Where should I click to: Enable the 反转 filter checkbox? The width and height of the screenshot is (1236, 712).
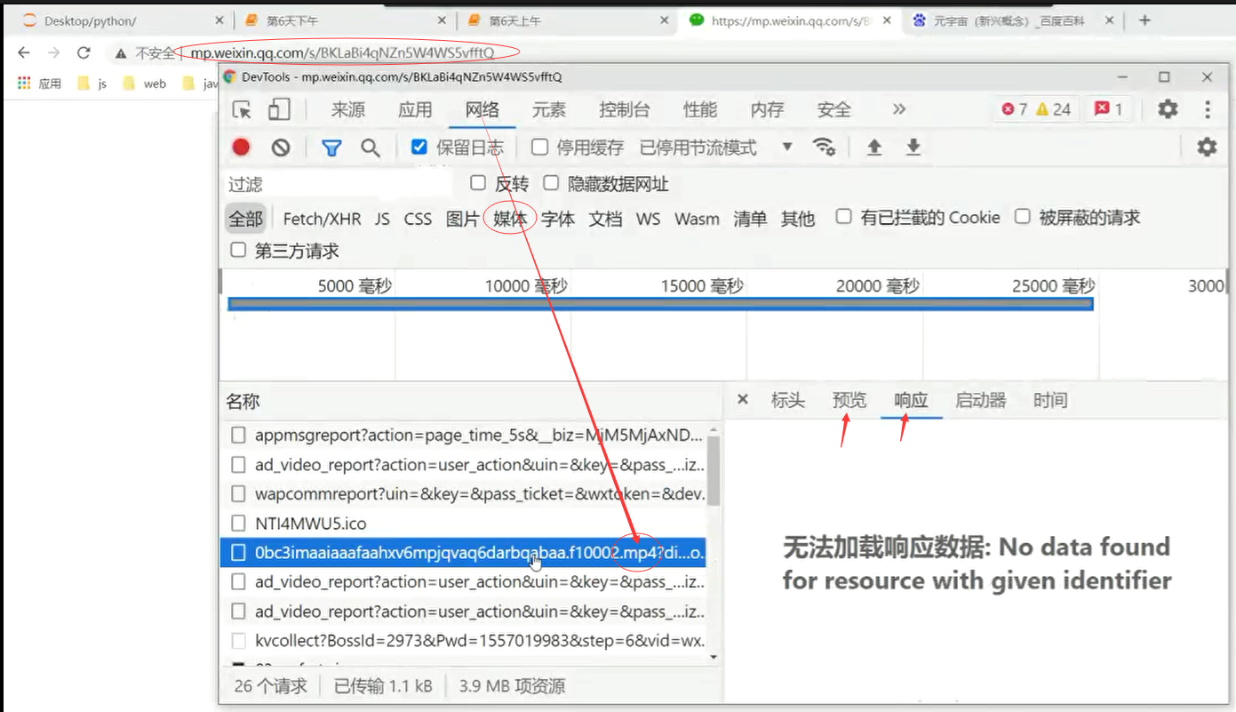click(478, 183)
